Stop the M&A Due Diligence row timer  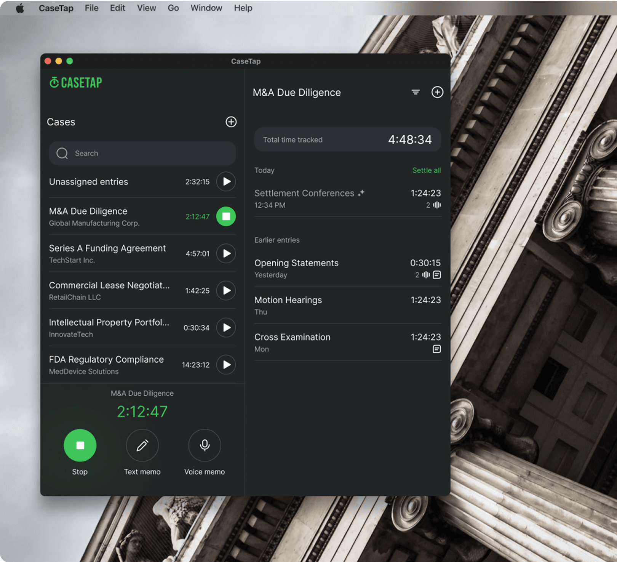[x=226, y=216]
